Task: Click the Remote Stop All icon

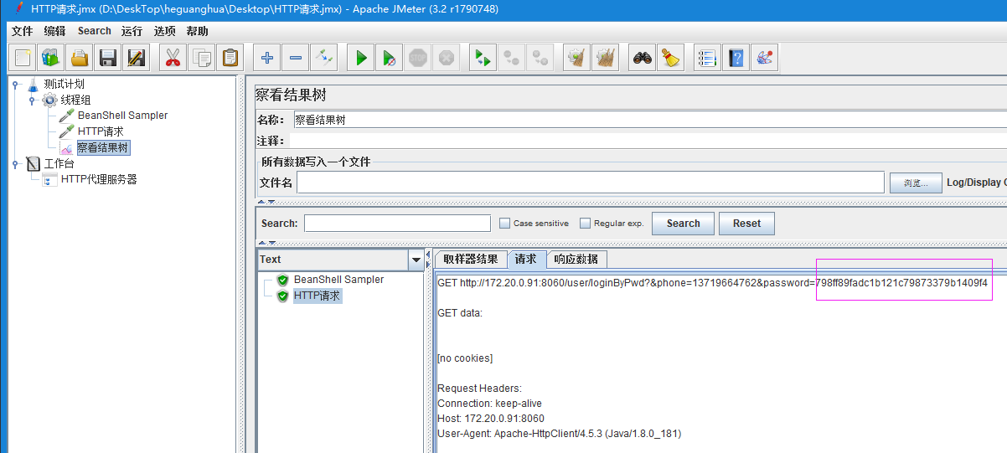Action: 511,58
